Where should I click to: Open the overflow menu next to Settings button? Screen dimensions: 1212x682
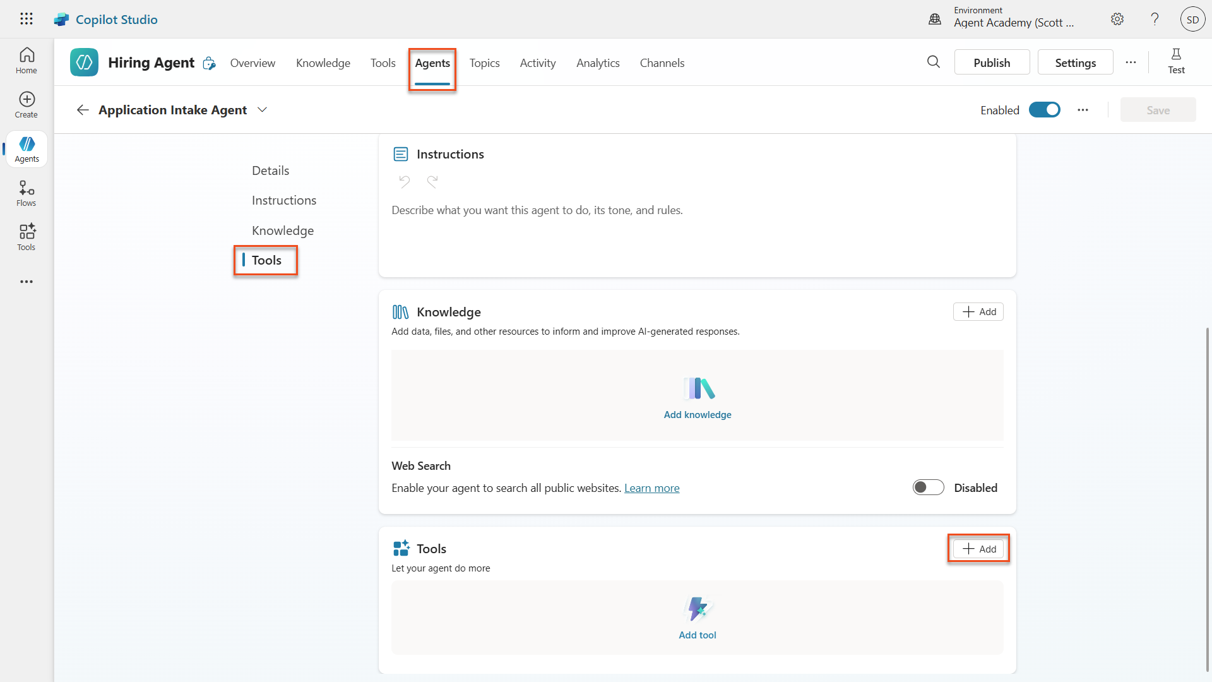1131,62
